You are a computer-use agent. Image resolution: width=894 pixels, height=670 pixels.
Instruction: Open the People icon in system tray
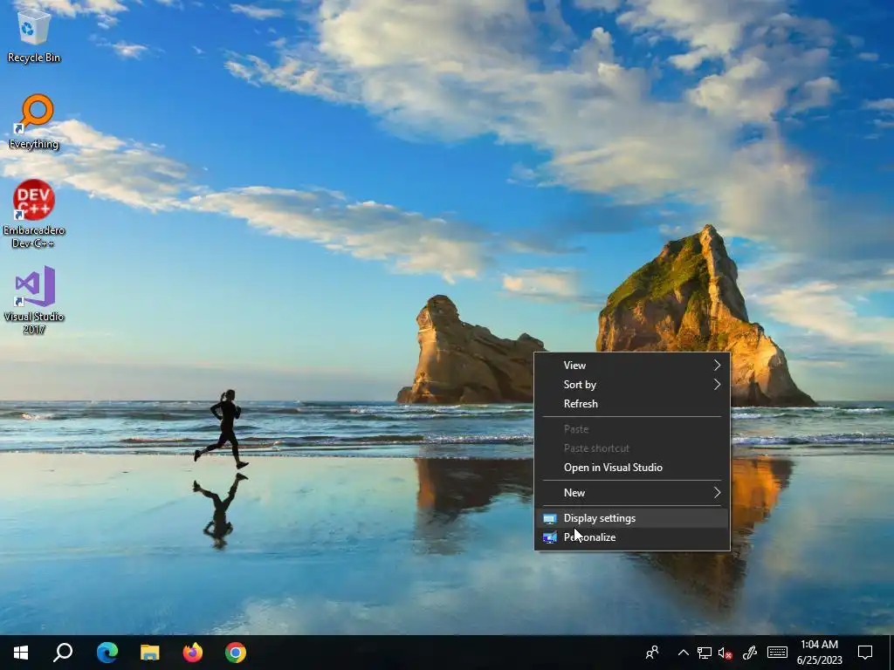(652, 653)
